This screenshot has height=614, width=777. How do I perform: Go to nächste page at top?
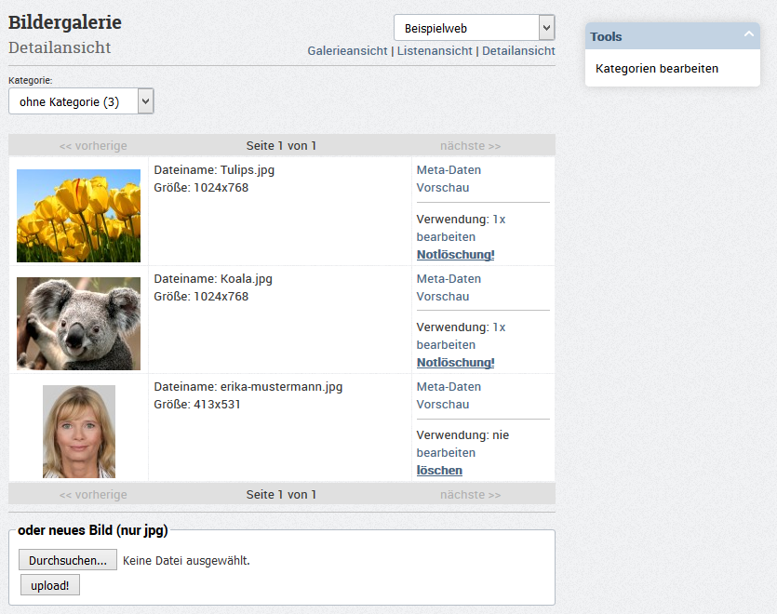(x=470, y=146)
